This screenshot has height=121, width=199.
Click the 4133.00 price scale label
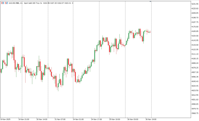point(195,45)
